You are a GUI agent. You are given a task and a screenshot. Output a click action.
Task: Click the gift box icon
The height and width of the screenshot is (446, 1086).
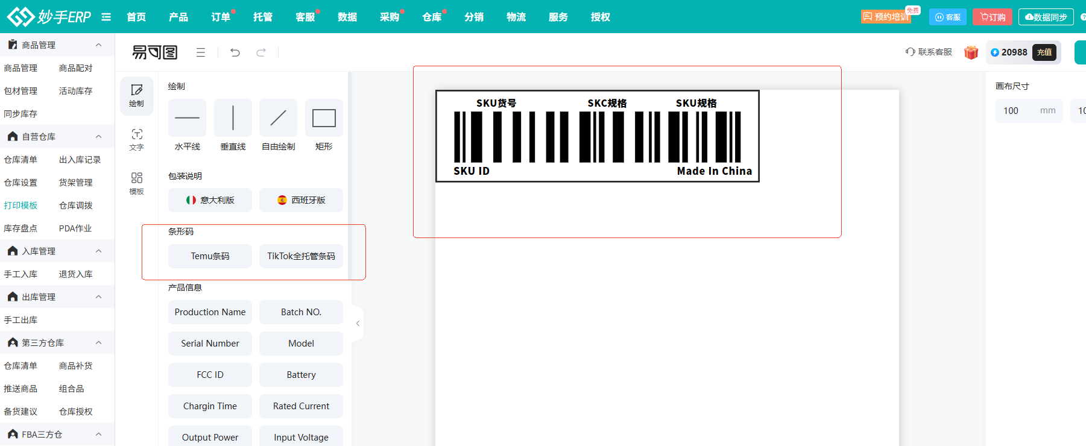(x=971, y=52)
